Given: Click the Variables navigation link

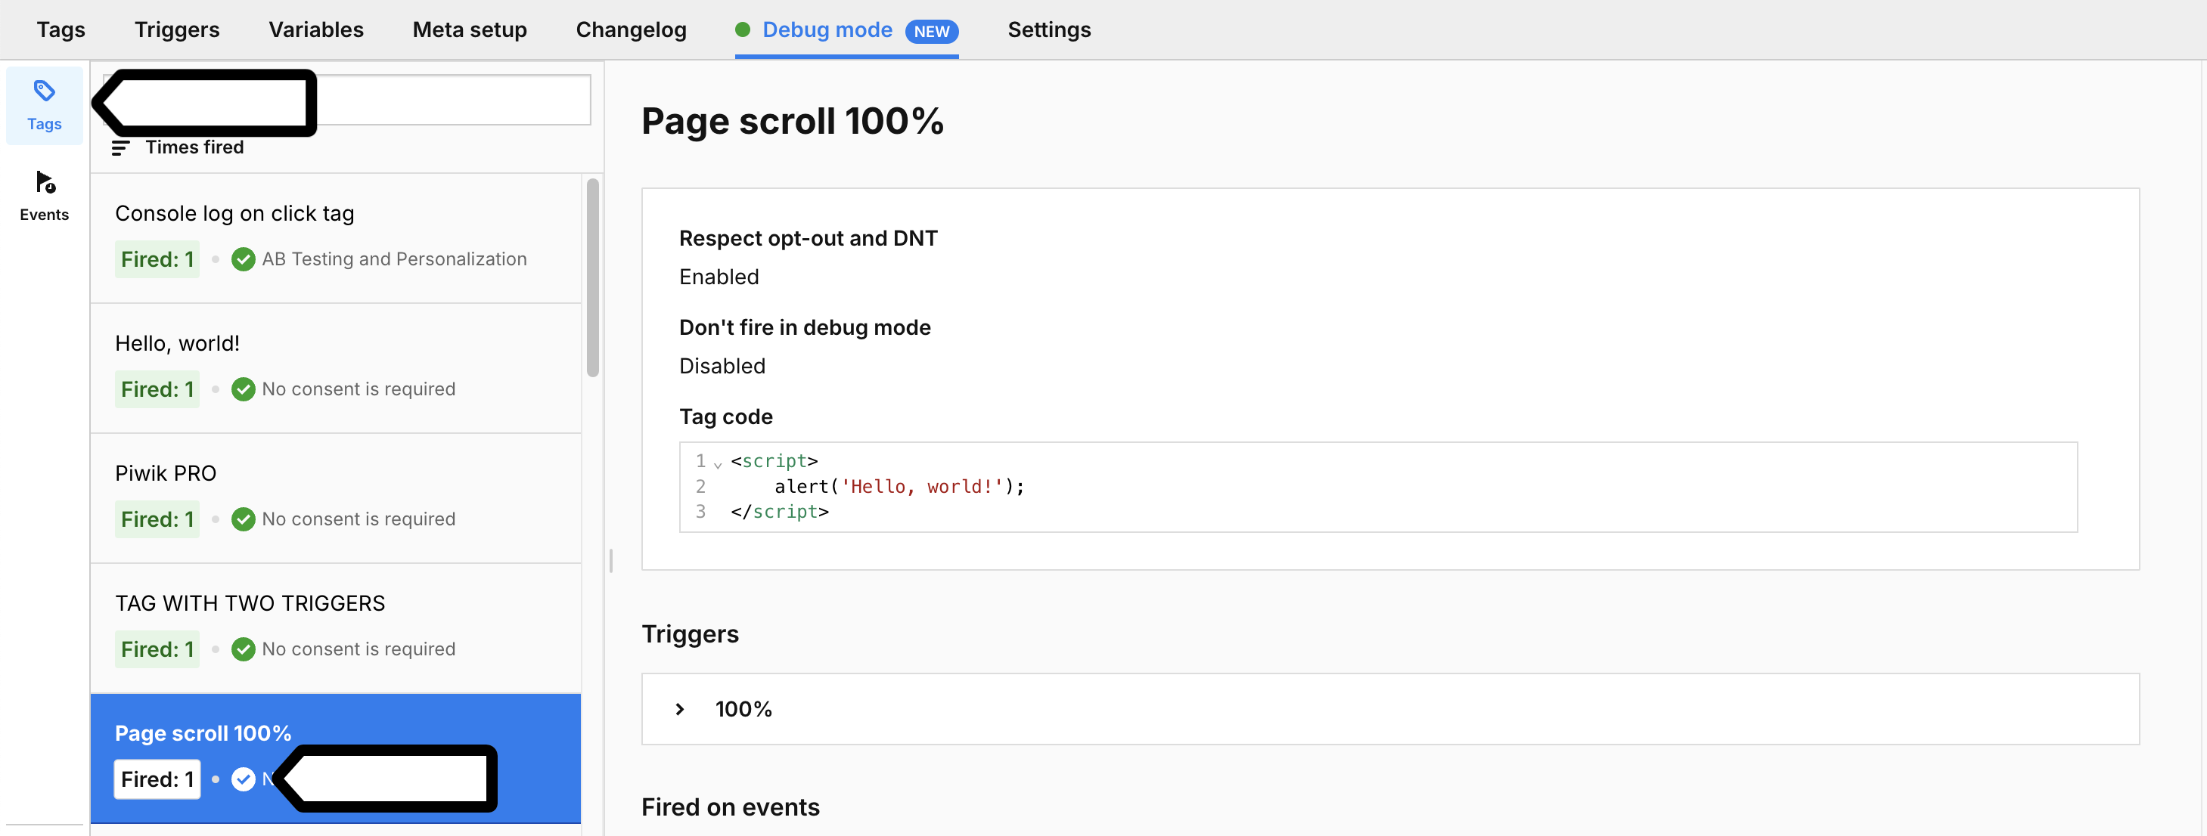Looking at the screenshot, I should [x=317, y=28].
